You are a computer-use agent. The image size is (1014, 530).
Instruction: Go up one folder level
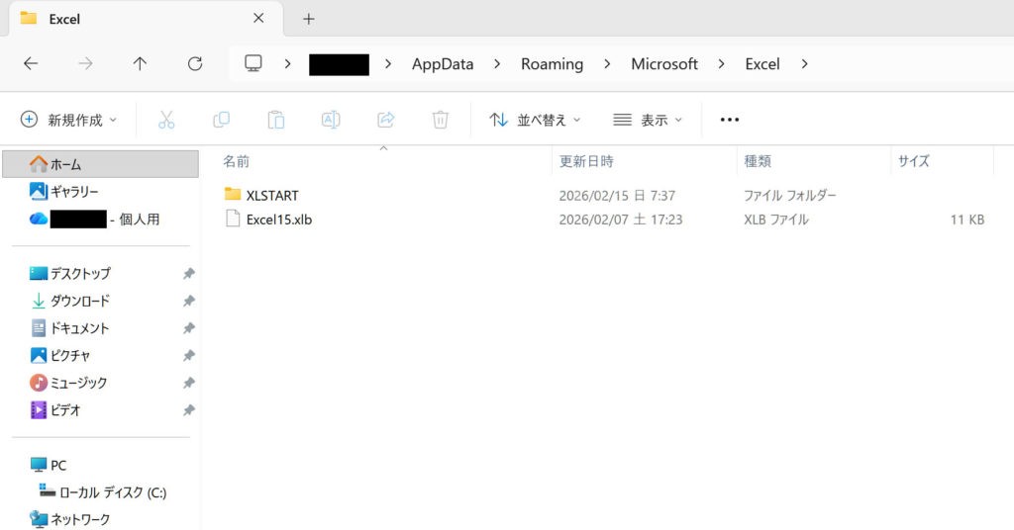click(x=140, y=63)
